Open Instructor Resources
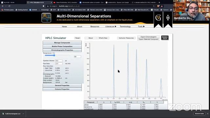The height and width of the screenshot is (118, 210). click(x=126, y=38)
